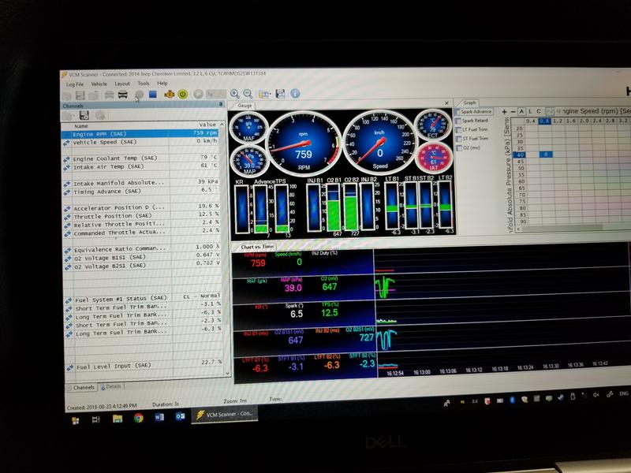631x473 pixels.
Task: Select O2 (mv) in graph list
Action: [x=469, y=147]
